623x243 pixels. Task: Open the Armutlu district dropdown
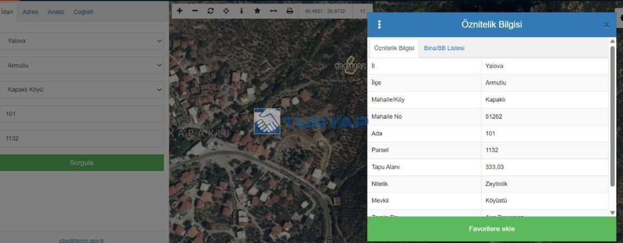tap(82, 65)
